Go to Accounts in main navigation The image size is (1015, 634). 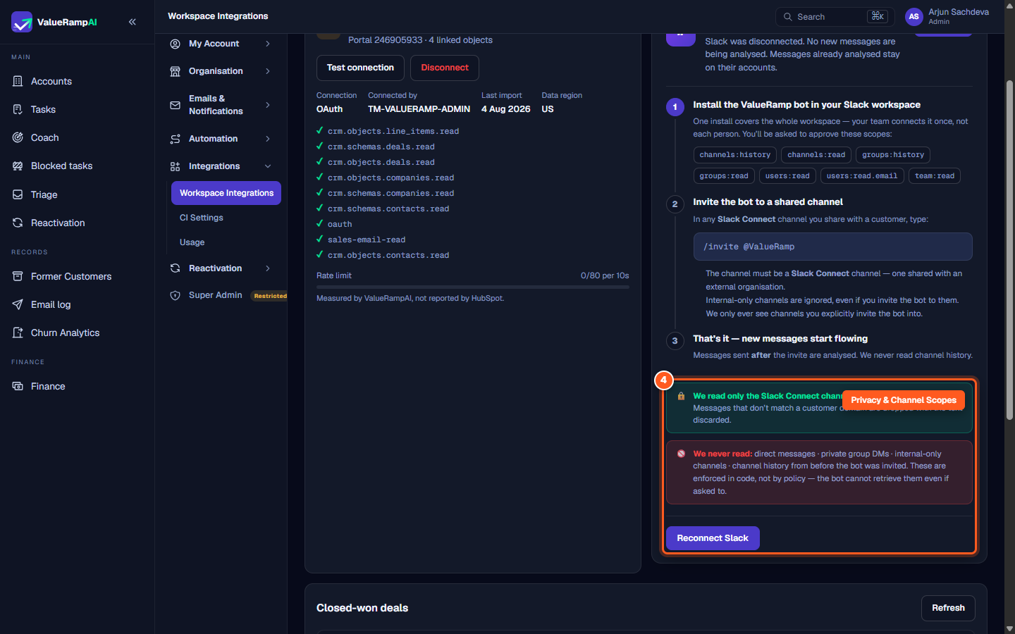tap(51, 81)
